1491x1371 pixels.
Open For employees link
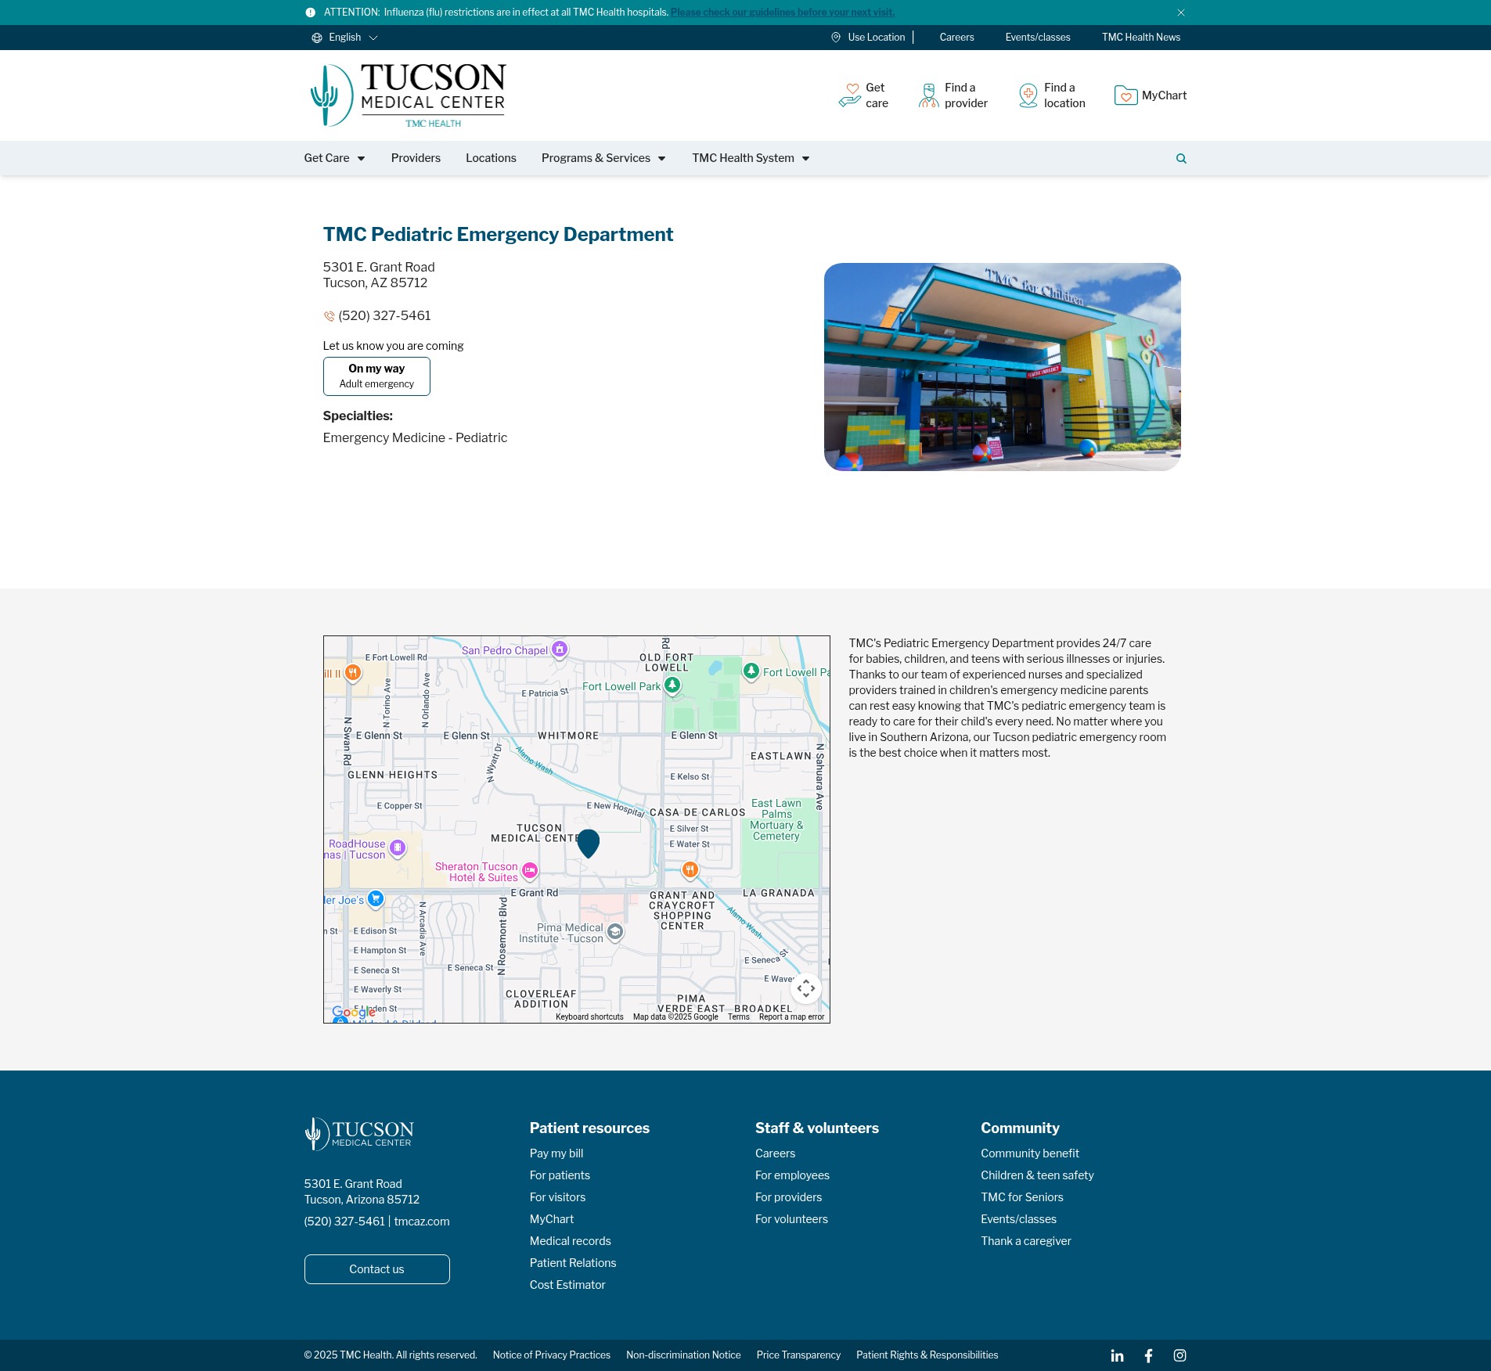792,1175
